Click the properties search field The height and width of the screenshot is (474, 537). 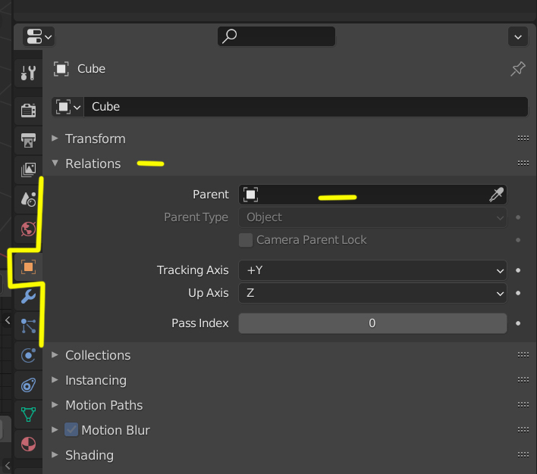pos(277,36)
